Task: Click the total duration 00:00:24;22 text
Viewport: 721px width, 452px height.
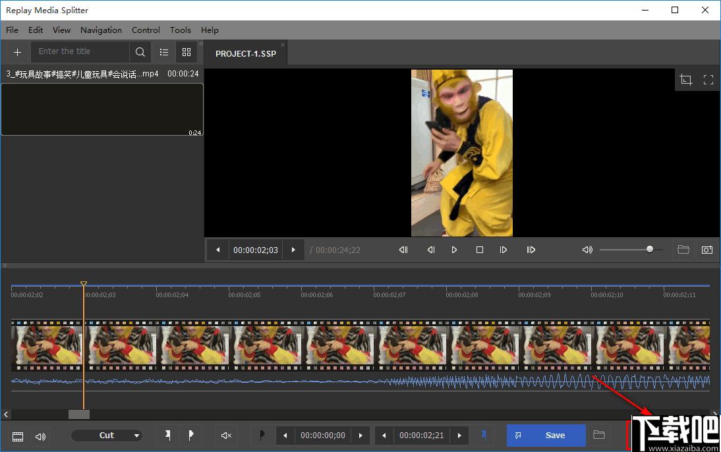Action: (x=338, y=250)
